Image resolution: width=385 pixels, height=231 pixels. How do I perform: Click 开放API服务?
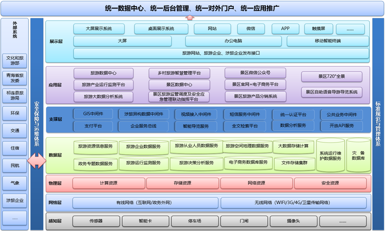[x=342, y=126]
